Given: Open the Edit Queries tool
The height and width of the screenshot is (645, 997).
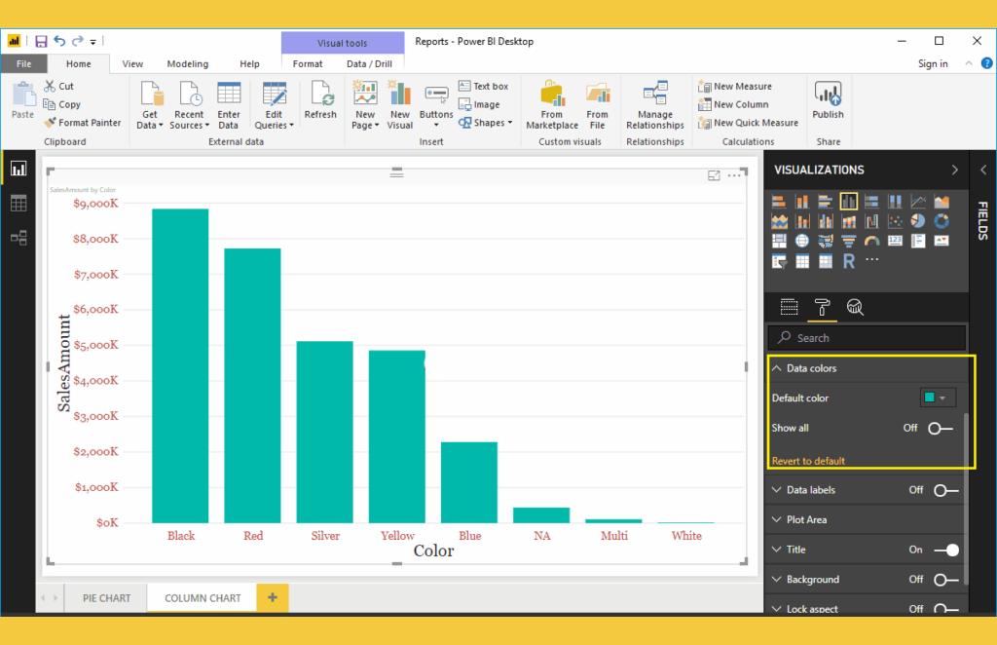Looking at the screenshot, I should 274,105.
